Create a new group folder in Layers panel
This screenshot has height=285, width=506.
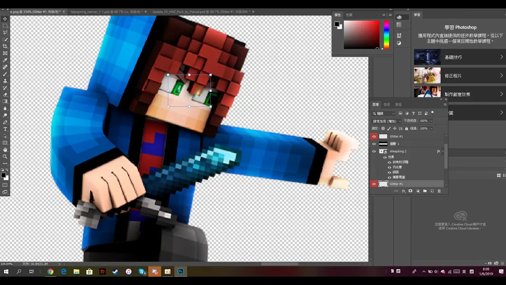[425, 191]
